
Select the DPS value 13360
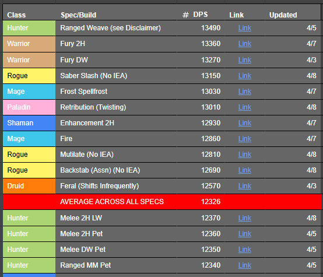coord(210,44)
